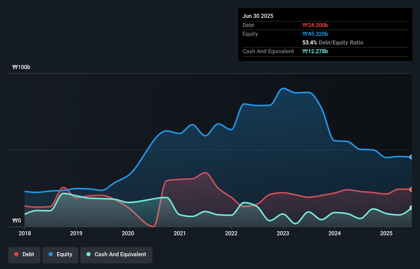Click the red Debt legend dot

[16, 254]
